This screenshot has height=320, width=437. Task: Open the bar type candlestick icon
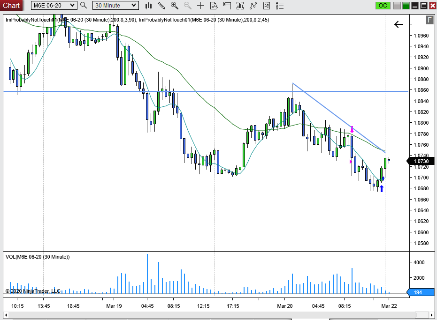148,6
